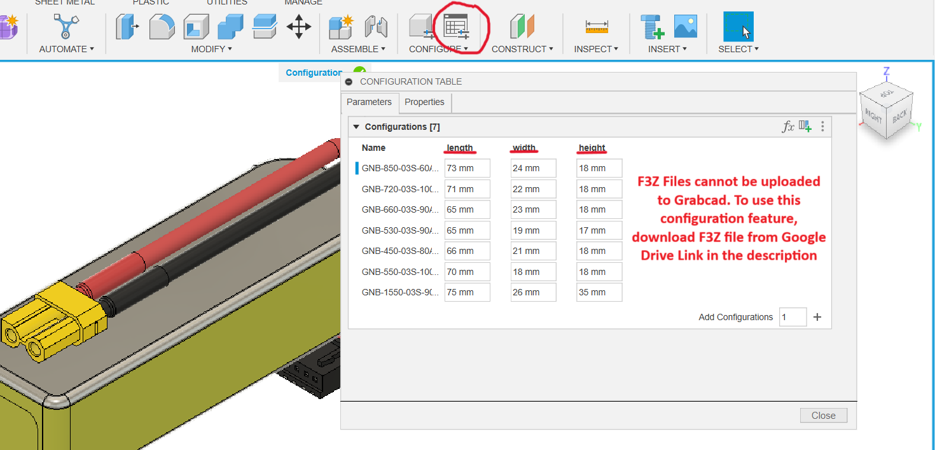Image resolution: width=935 pixels, height=450 pixels.
Task: Click the Joint tool icon
Action: pos(375,27)
